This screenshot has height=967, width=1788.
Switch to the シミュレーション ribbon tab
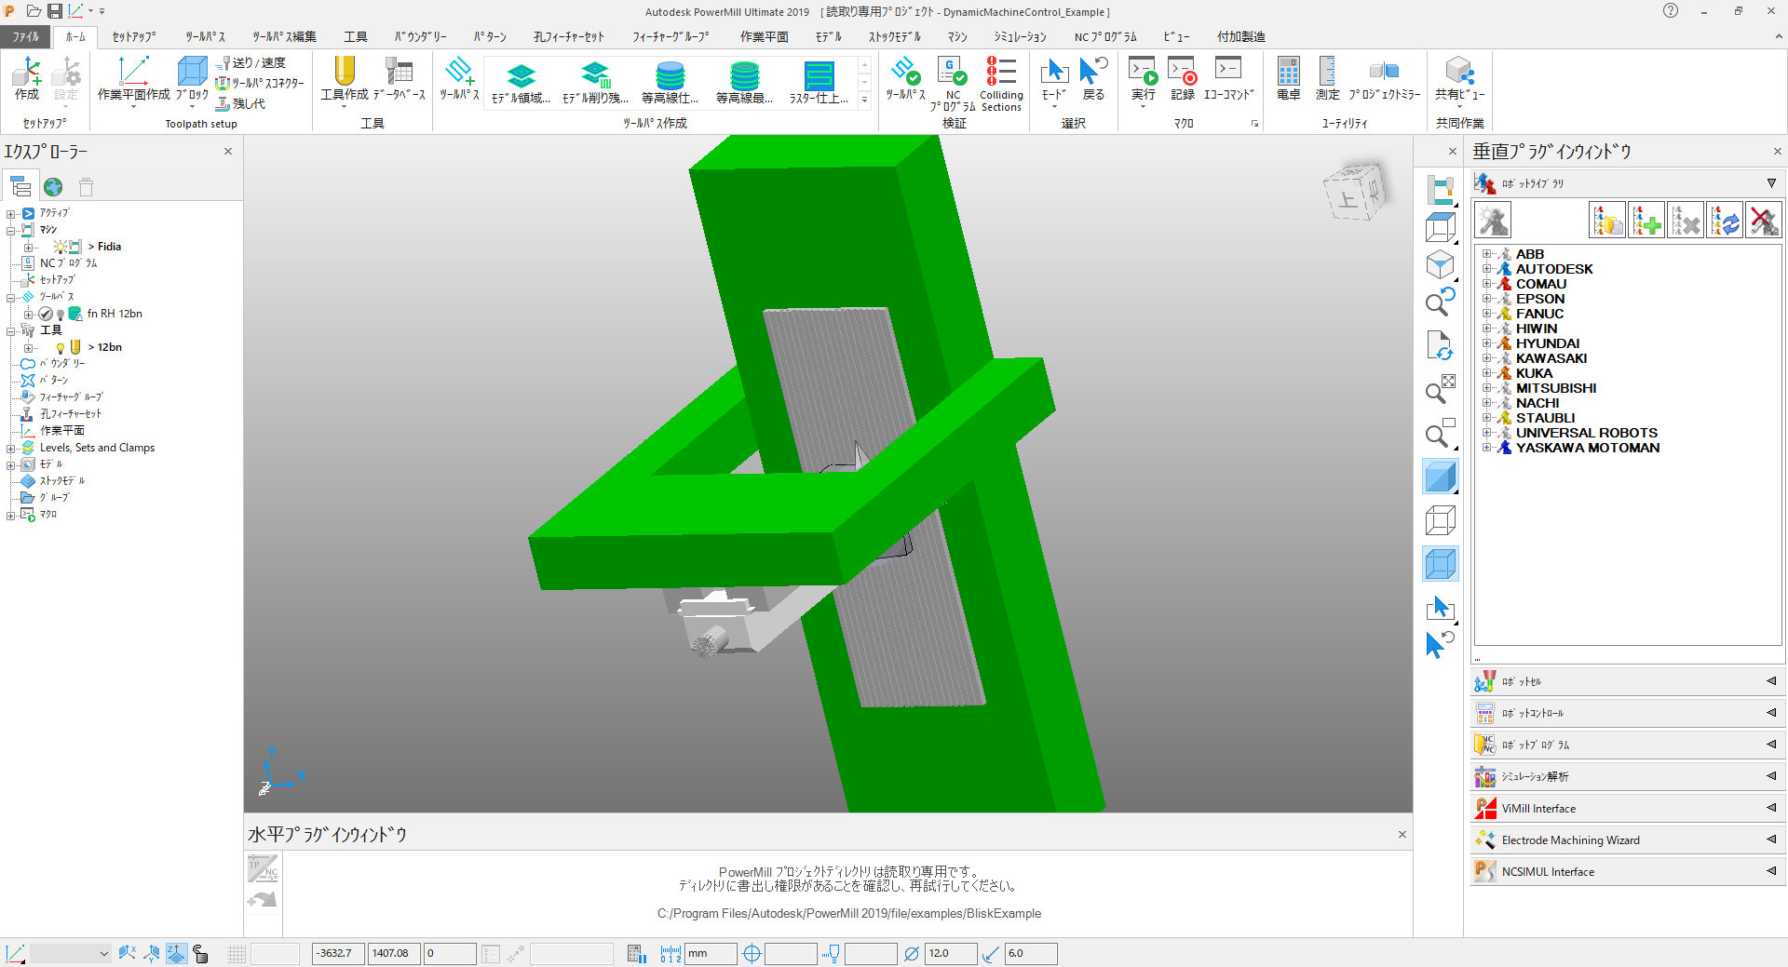tap(1020, 37)
